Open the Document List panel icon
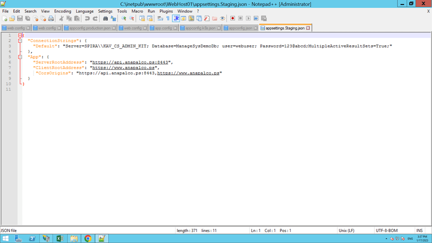 point(199,19)
